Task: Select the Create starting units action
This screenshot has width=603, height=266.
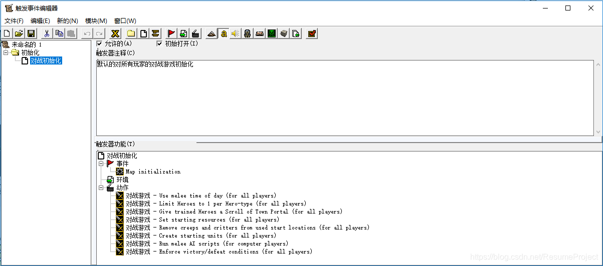Action: point(201,235)
